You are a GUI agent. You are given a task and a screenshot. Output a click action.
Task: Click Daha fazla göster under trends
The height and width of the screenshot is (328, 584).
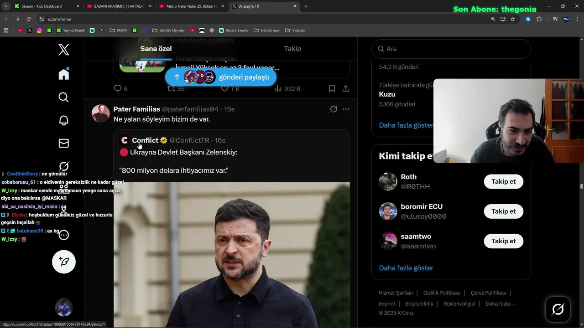coord(406,125)
